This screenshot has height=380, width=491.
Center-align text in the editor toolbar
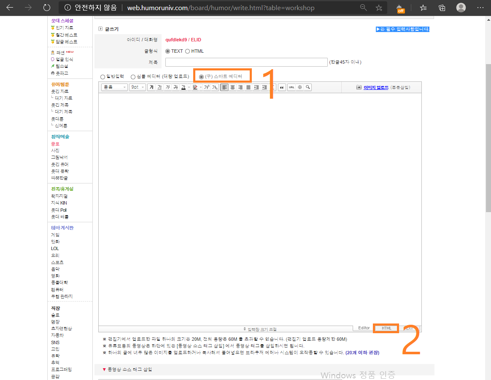[x=232, y=87]
